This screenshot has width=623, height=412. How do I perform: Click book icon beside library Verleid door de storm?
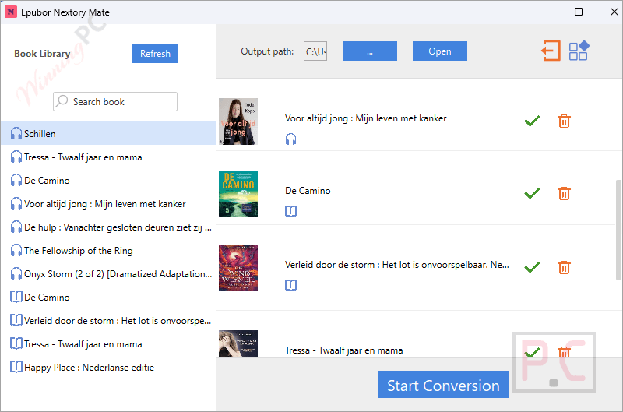[16, 320]
